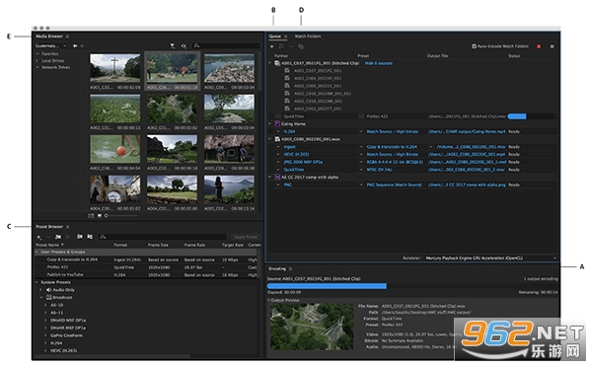Select the cross monument clip thumbnail A001_C03
Screen dimensions: 592x367
pyautogui.click(x=115, y=68)
